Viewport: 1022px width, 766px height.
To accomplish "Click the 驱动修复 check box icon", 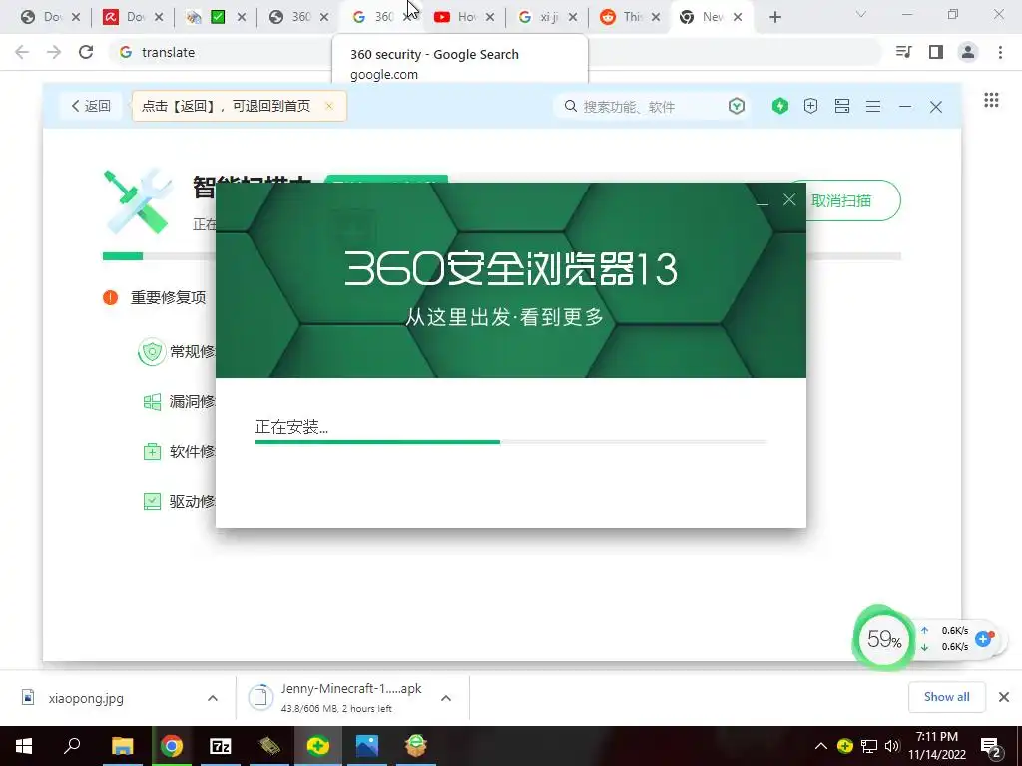I will (x=152, y=501).
